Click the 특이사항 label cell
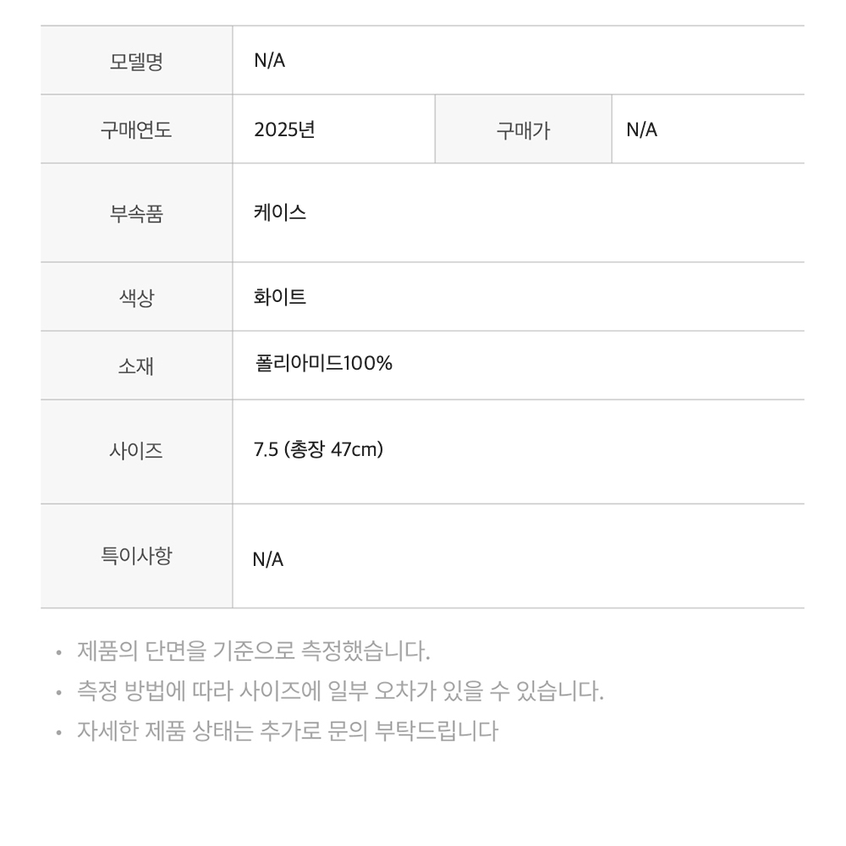Screen dimensions: 846x846 136,556
